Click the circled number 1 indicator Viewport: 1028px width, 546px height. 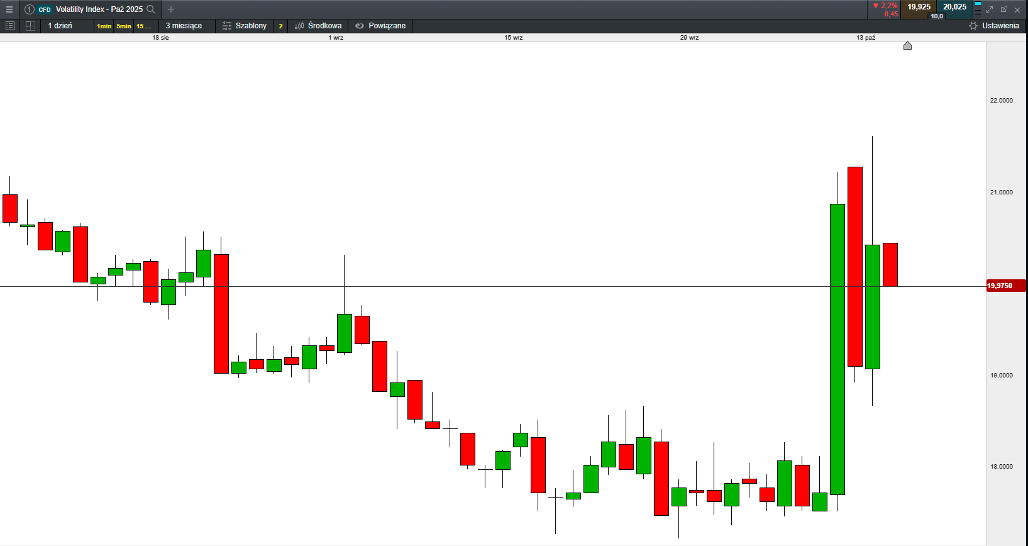[30, 9]
